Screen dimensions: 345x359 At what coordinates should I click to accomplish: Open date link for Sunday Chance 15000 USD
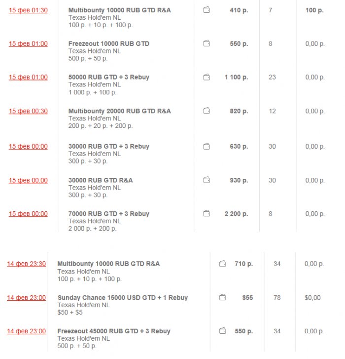tap(26, 297)
